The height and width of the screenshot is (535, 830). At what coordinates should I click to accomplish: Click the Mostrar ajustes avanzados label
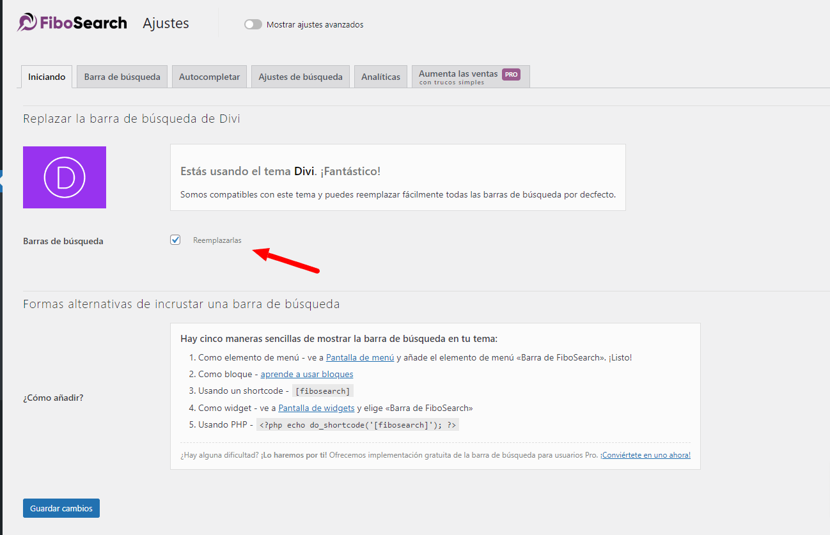315,24
